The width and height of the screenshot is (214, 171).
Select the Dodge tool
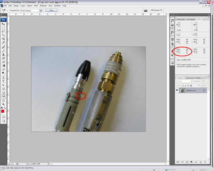[3, 73]
